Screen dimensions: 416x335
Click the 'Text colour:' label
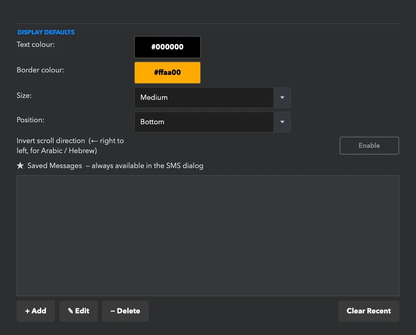[35, 45]
